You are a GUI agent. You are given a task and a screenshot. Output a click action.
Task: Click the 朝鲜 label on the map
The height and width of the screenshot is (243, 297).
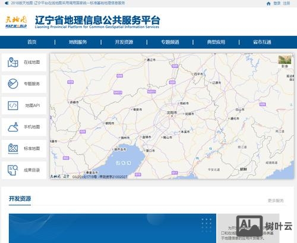click(x=244, y=169)
